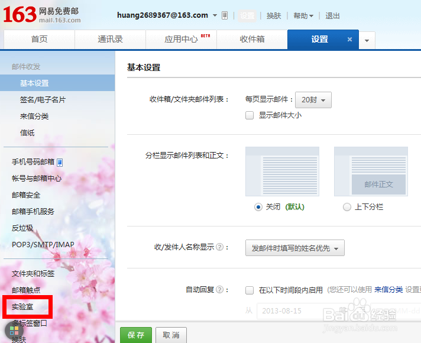
Task: Select the 设置 tab
Action: [x=319, y=39]
